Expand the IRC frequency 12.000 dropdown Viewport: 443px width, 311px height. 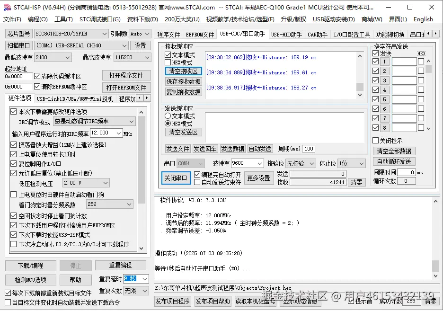119,133
